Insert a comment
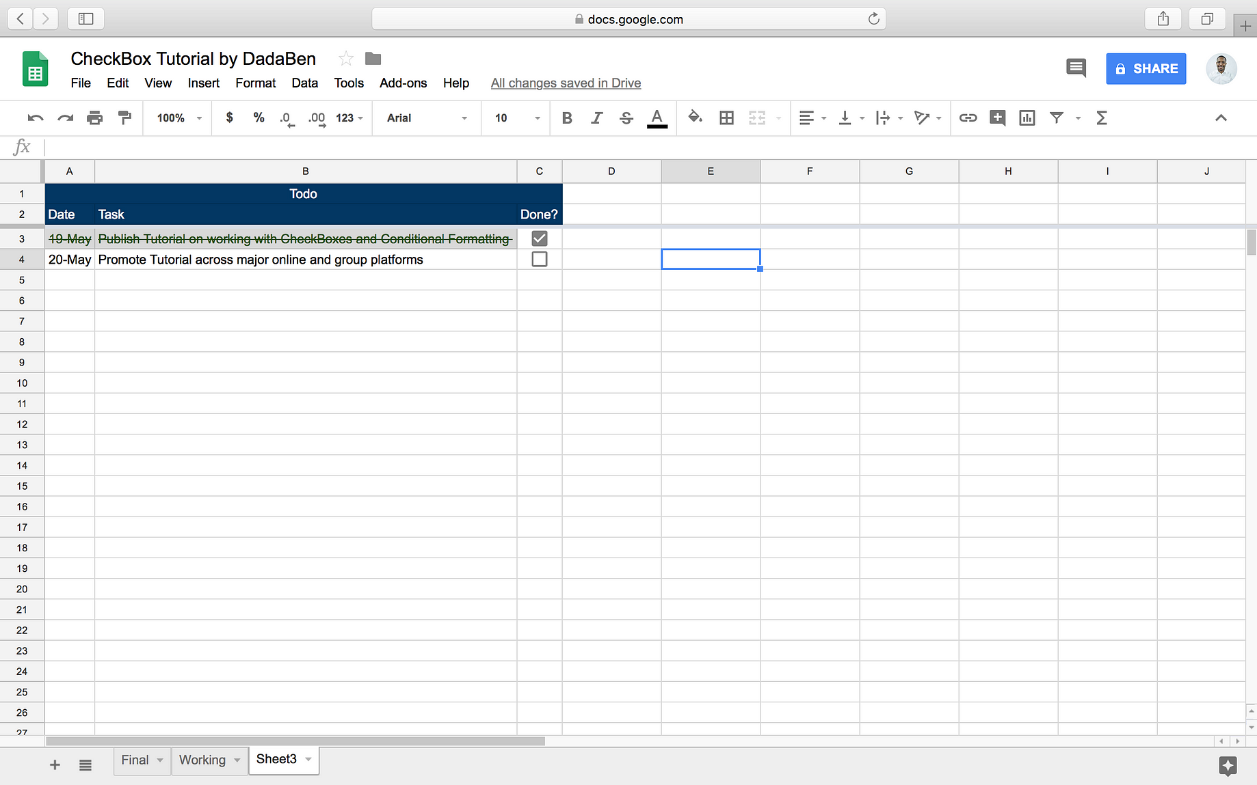The image size is (1257, 785). [x=997, y=118]
